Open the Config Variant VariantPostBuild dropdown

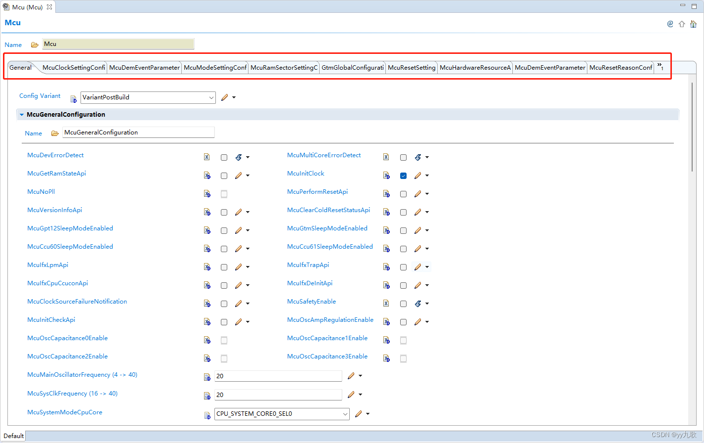click(148, 97)
